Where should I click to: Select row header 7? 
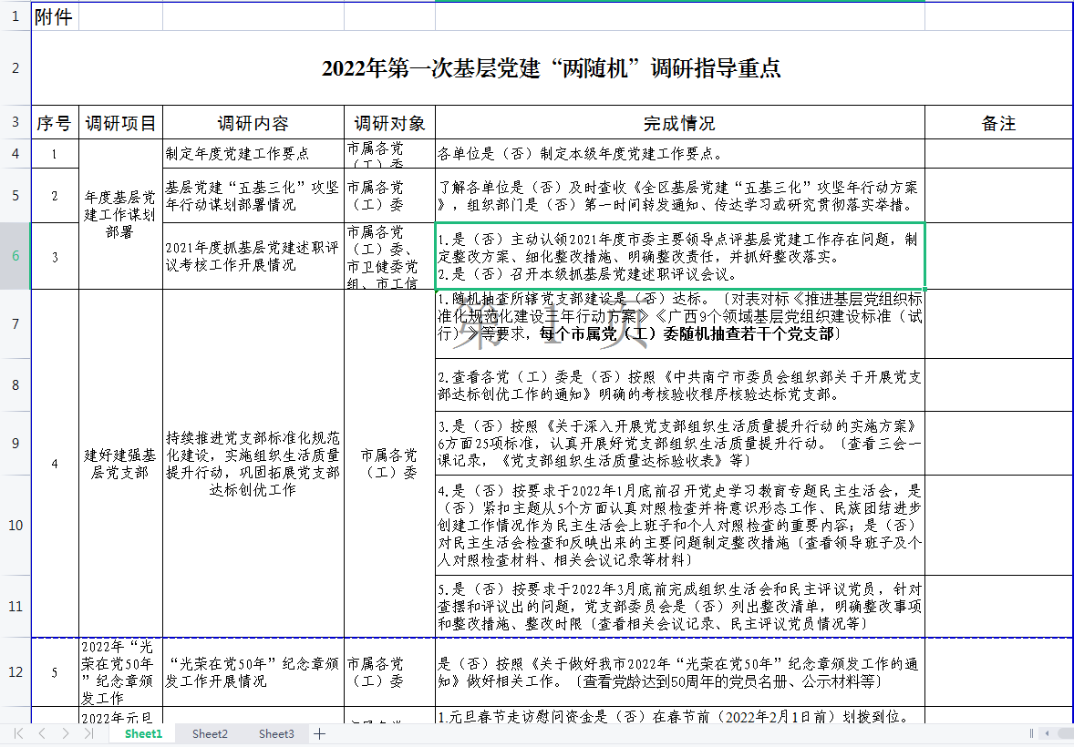coord(15,324)
